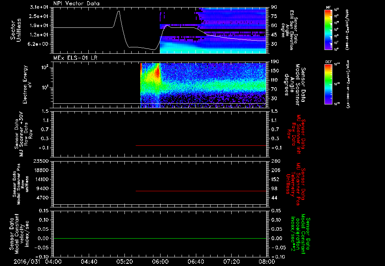Screen dimensions: 385x266
Task: Click the 1.2e+01 sector tick label
Action: (x=39, y=35)
